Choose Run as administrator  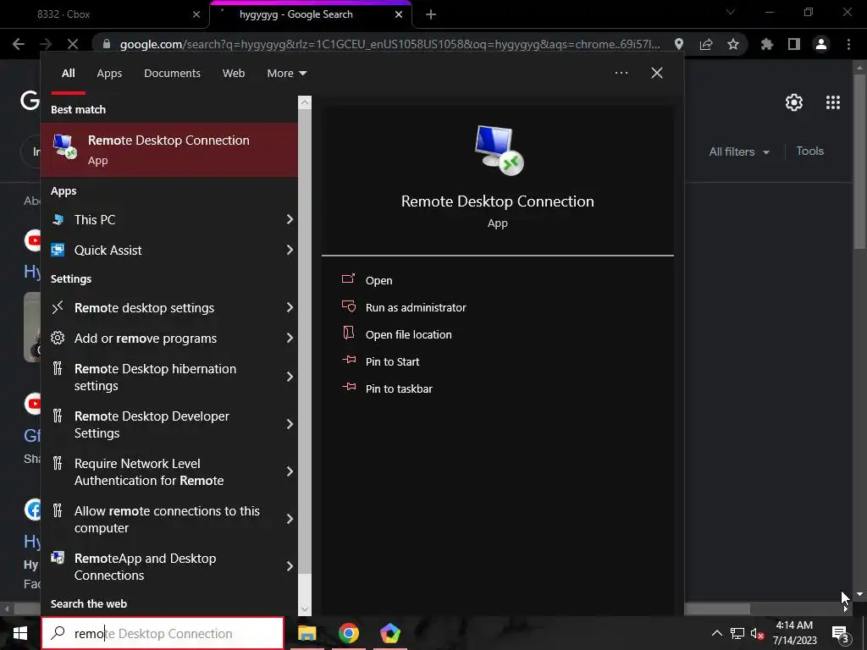pyautogui.click(x=416, y=307)
